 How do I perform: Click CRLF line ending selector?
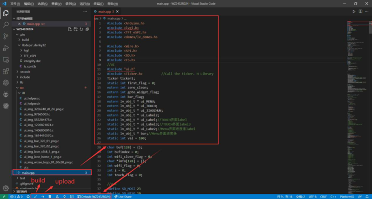(323, 197)
